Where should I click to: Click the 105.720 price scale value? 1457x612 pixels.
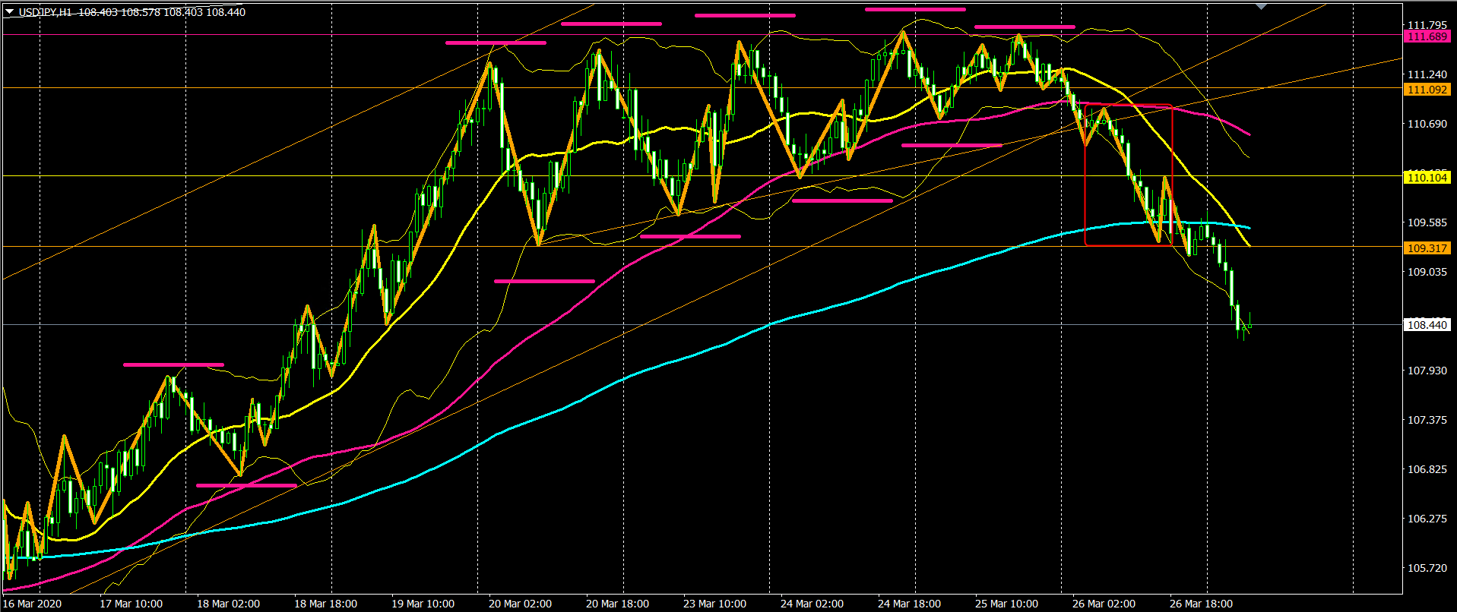tap(1427, 568)
